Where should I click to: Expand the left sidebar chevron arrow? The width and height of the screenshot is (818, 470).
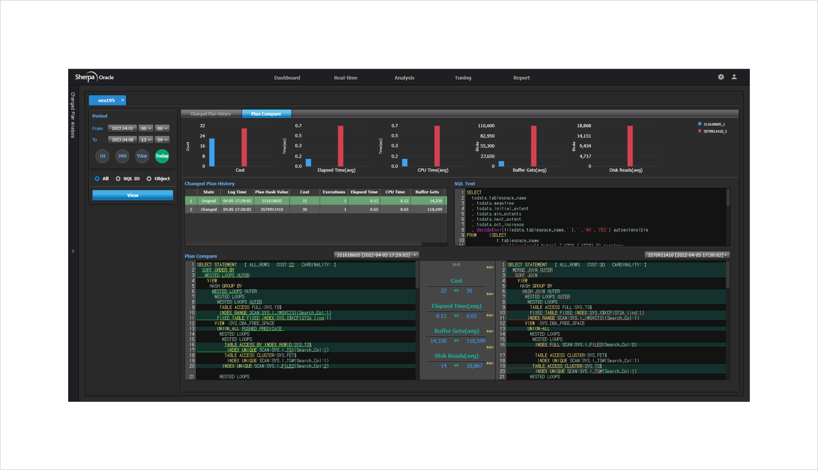[x=73, y=251]
